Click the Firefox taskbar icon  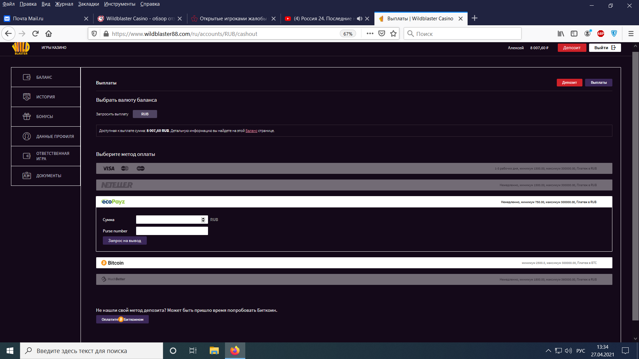[235, 351]
